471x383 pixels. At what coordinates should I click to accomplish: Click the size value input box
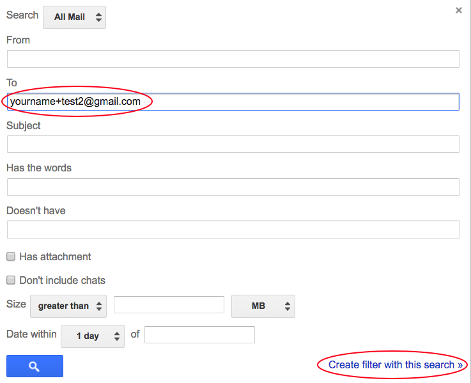(169, 304)
